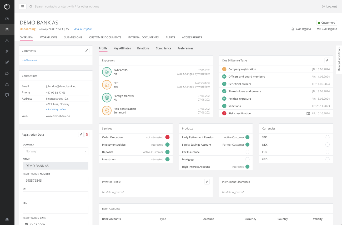This screenshot has width=342, height=225.
Task: Toggle SEK currency circle
Action: pyautogui.click(x=327, y=137)
